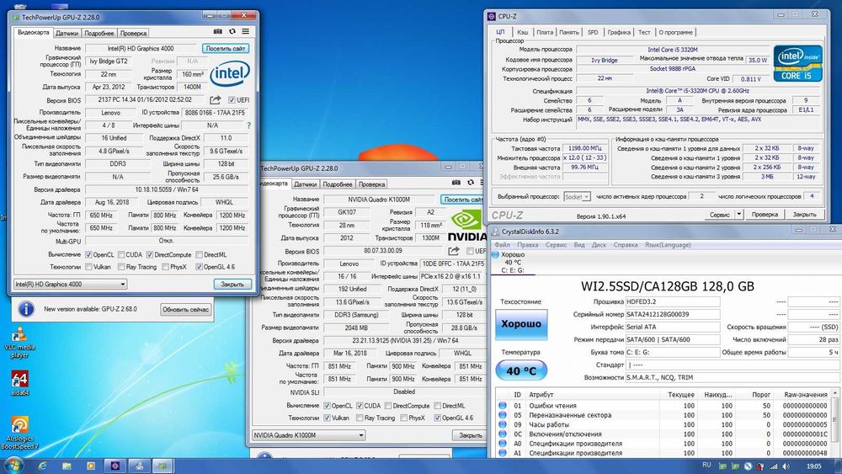
Task: Click RU language indicator in taskbar
Action: [x=706, y=465]
